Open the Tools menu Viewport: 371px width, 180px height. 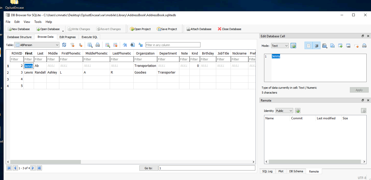click(38, 22)
